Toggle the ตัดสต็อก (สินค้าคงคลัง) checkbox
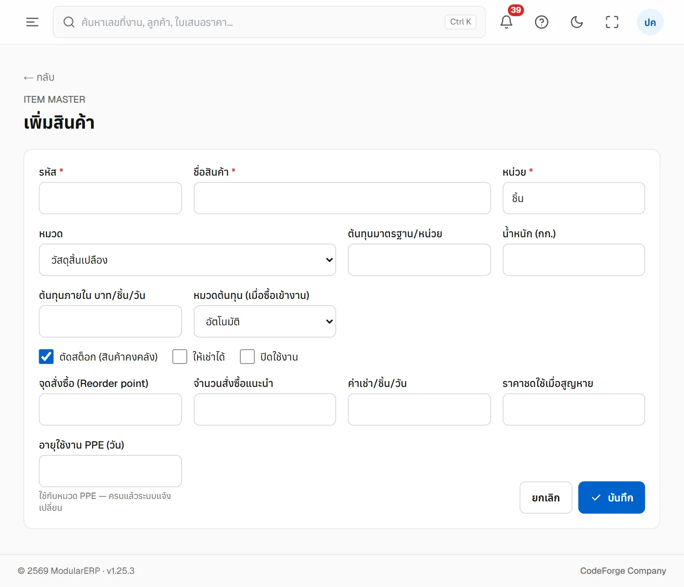The width and height of the screenshot is (684, 587). (46, 357)
